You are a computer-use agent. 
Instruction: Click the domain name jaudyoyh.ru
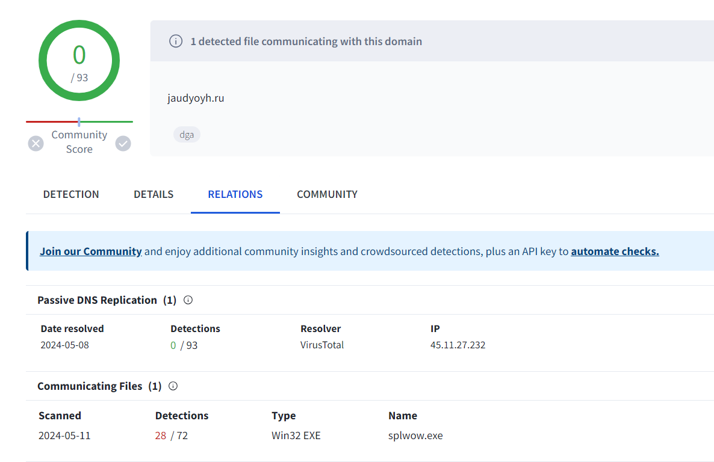196,98
